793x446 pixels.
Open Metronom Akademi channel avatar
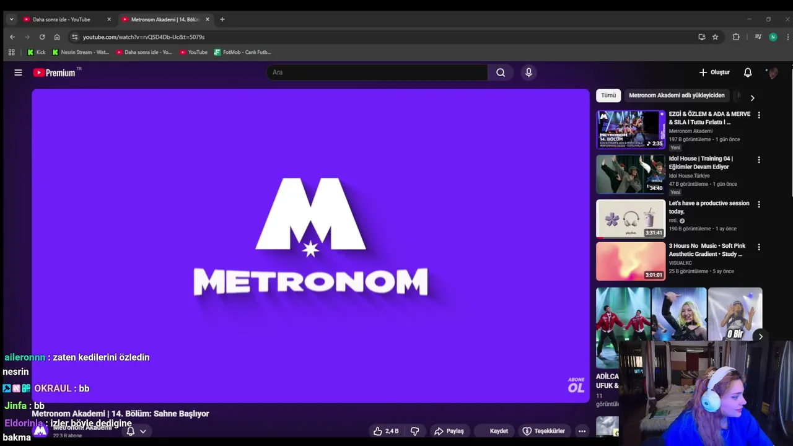(40, 431)
